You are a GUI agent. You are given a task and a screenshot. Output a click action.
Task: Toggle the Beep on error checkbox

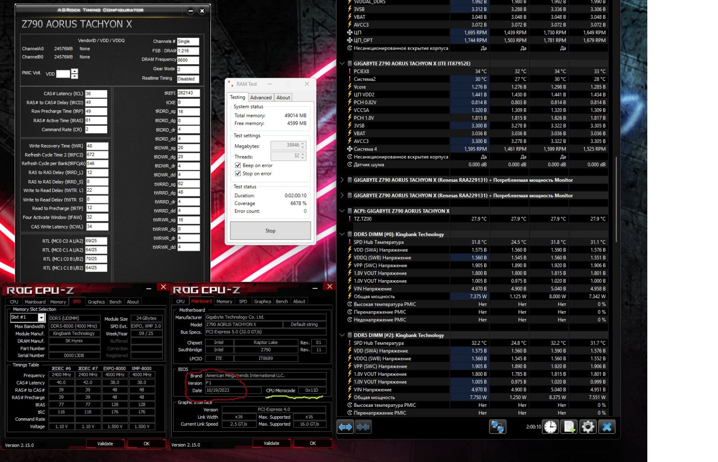tap(238, 165)
